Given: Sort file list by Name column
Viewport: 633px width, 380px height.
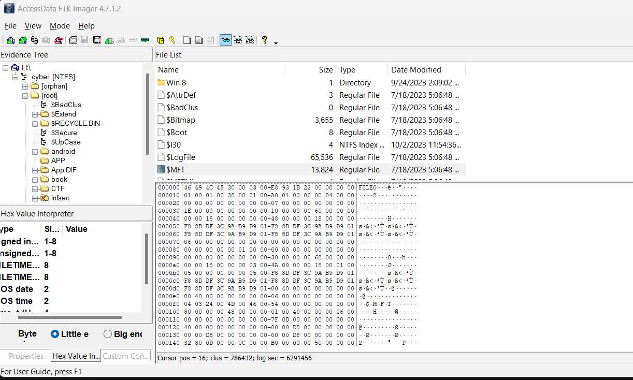Looking at the screenshot, I should [x=220, y=70].
